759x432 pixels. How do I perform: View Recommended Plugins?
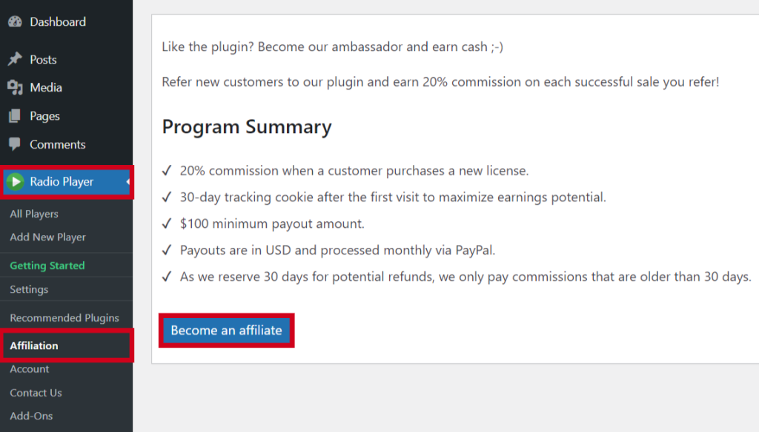[x=63, y=317]
